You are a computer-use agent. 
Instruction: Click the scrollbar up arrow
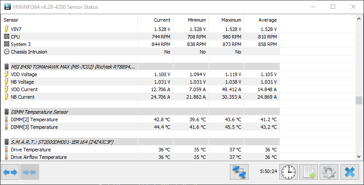click(359, 19)
